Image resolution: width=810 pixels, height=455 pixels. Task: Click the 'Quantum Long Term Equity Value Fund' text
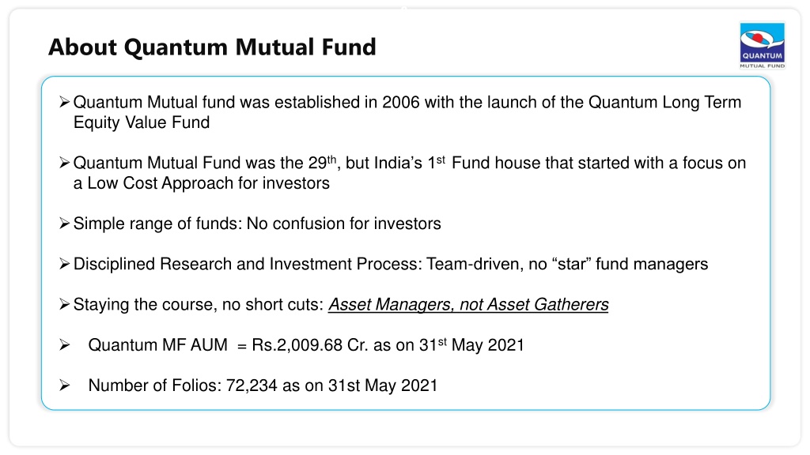(407, 112)
